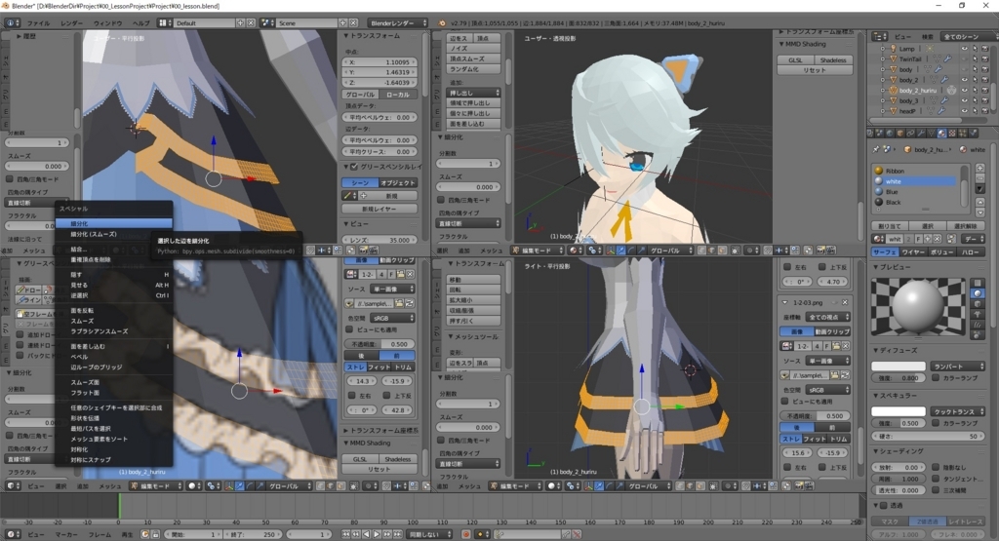Screen dimensions: 999x541
Task: Move material slot up with arrow icon
Action: point(979,203)
